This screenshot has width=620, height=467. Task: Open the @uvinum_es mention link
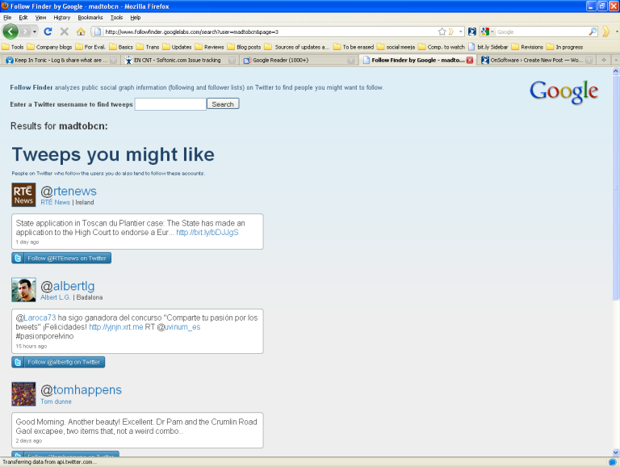[x=178, y=327]
